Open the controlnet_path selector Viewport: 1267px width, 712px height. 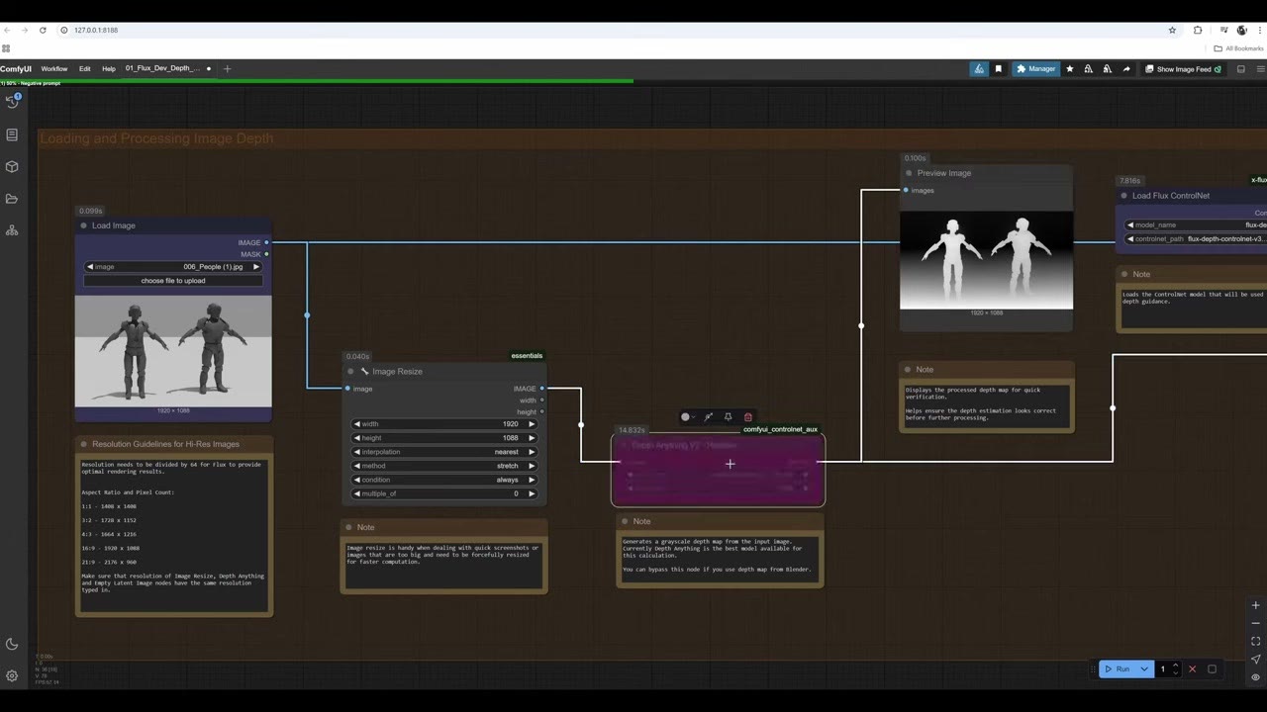pyautogui.click(x=1196, y=239)
